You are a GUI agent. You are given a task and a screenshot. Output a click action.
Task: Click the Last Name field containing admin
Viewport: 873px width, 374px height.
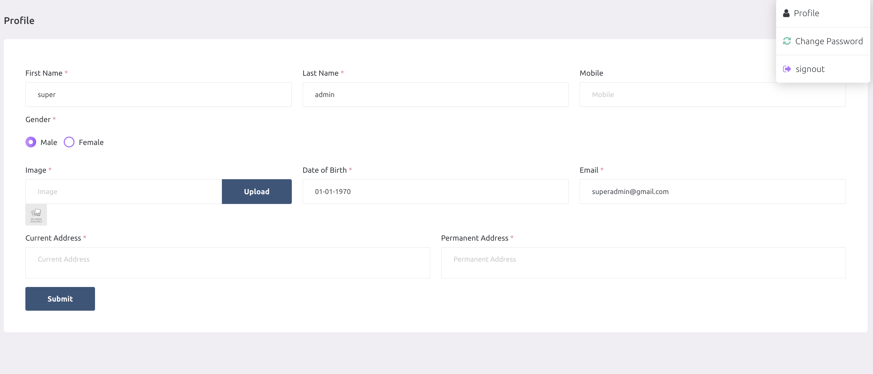point(435,95)
